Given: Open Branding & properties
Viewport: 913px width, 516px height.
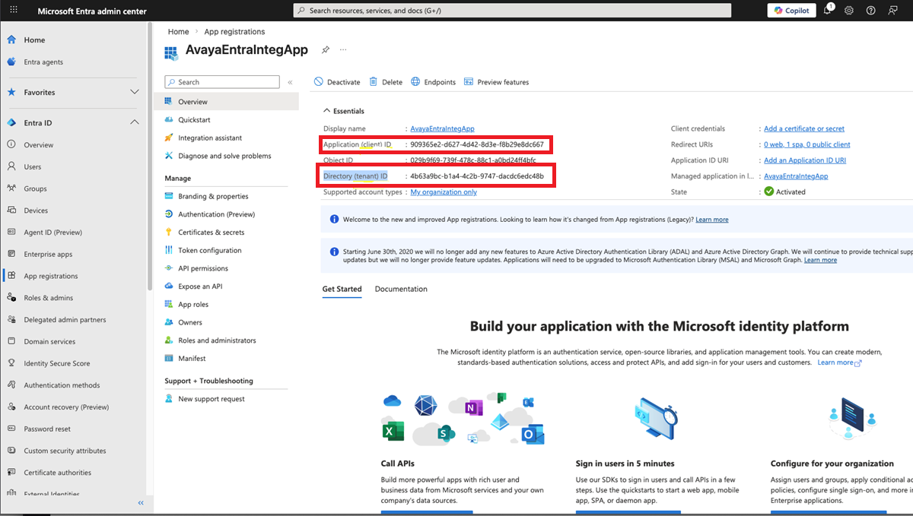Looking at the screenshot, I should (x=213, y=197).
